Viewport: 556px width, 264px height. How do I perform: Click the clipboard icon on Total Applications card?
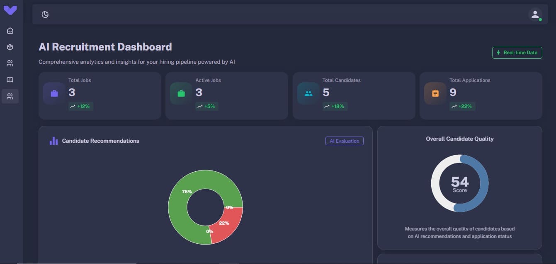(x=435, y=93)
